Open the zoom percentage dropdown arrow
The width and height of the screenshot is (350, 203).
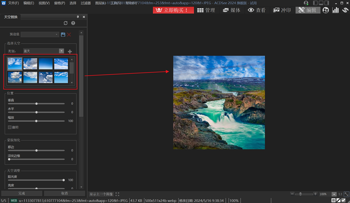coord(334,194)
